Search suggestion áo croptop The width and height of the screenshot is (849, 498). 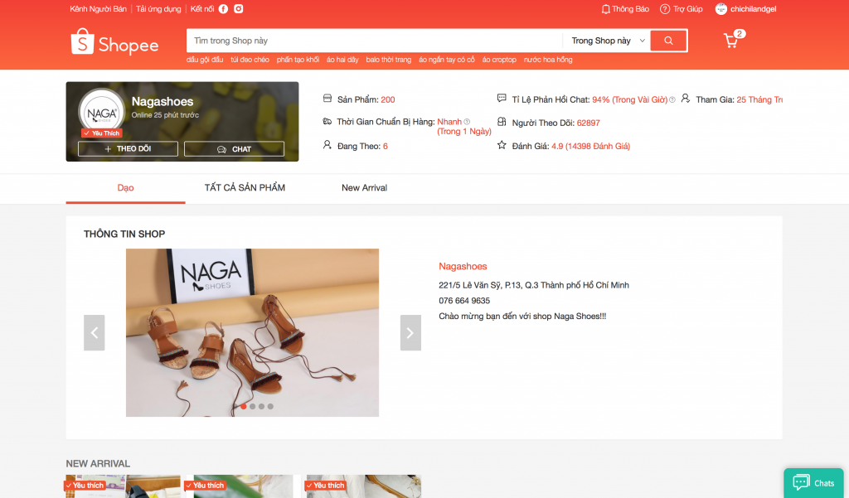tap(498, 60)
